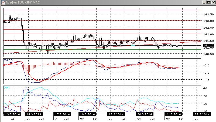Image resolution: width=216 pixels, height=122 pixels.
Task: Select the 14.3.2014 date marker
Action: pos(34,114)
